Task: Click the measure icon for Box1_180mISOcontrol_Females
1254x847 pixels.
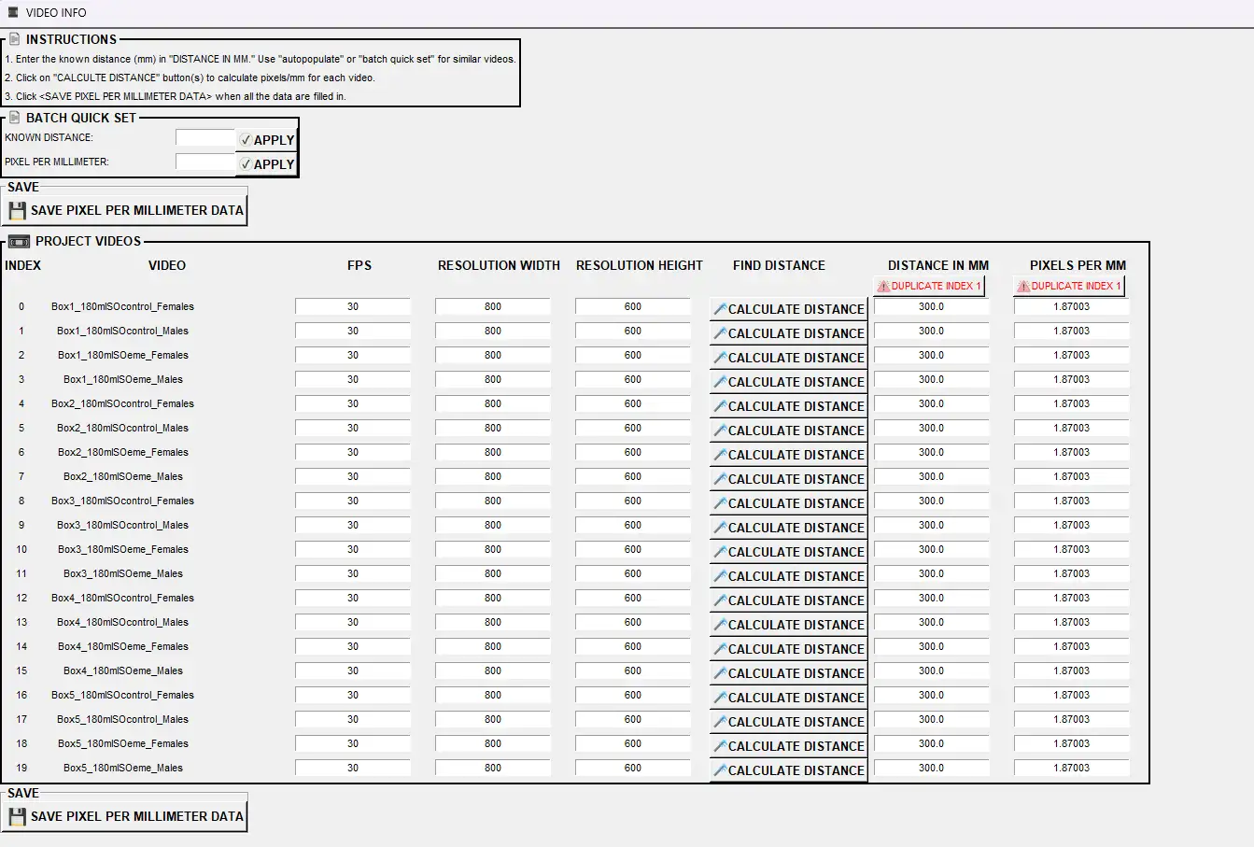Action: pyautogui.click(x=720, y=309)
